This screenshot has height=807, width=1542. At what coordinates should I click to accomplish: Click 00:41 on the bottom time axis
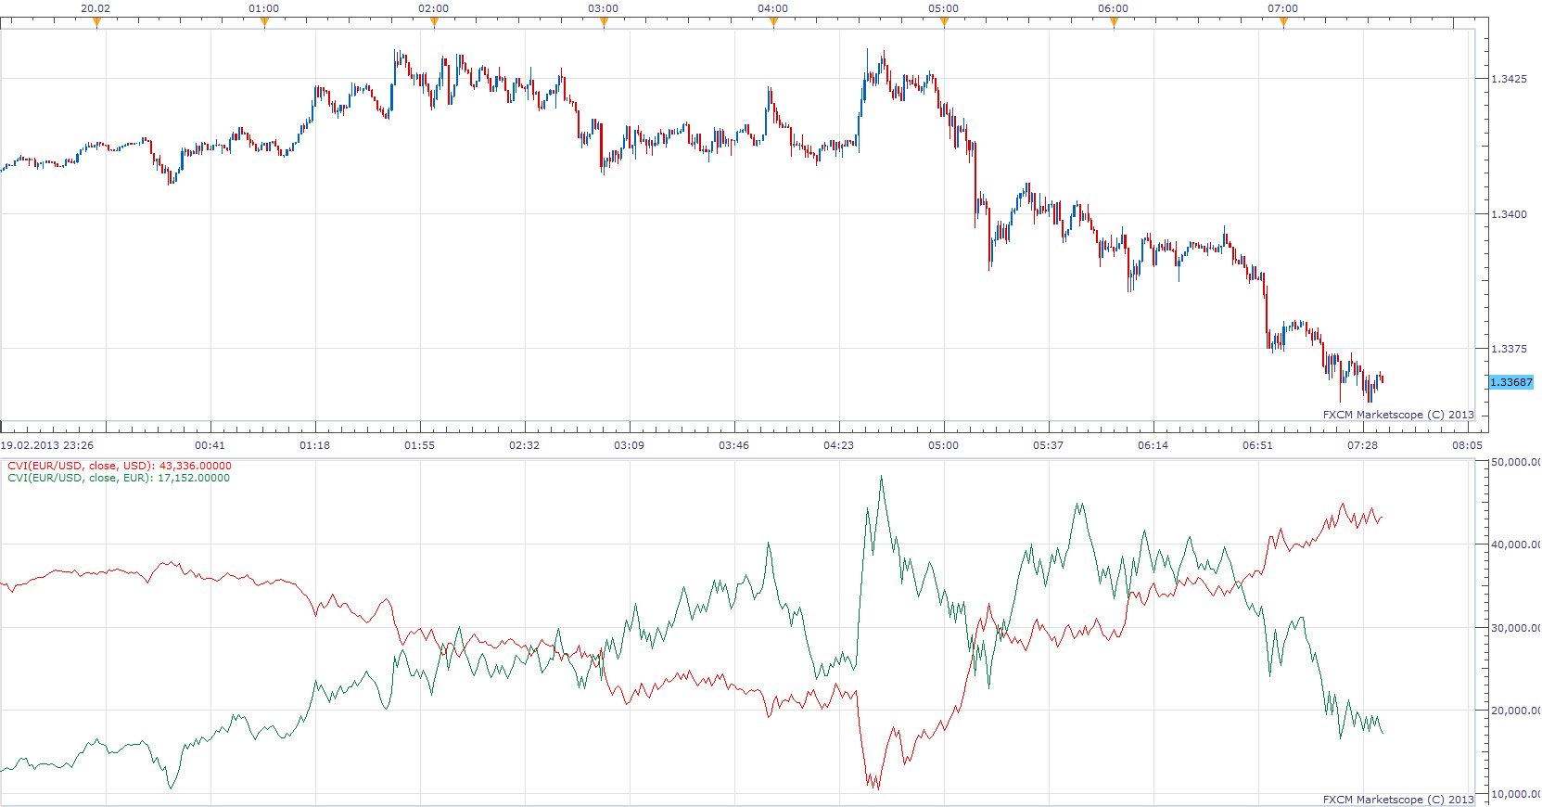tap(210, 445)
